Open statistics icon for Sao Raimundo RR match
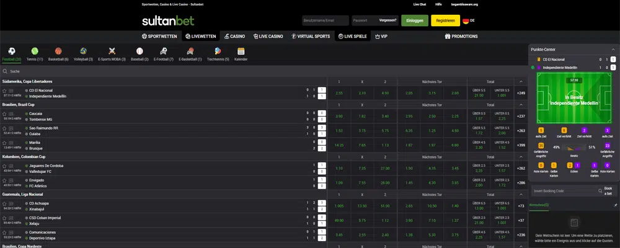 [11, 128]
